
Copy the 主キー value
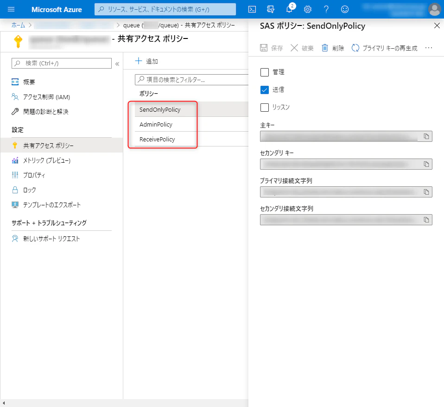pyautogui.click(x=426, y=136)
